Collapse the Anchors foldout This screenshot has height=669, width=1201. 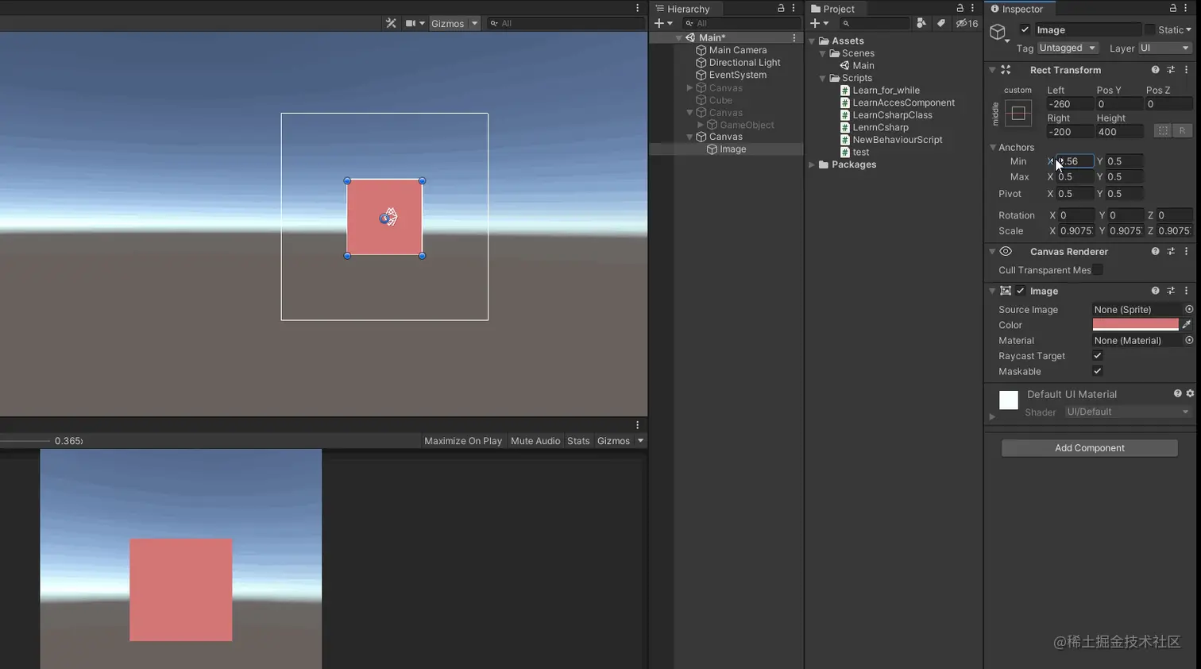tap(993, 147)
